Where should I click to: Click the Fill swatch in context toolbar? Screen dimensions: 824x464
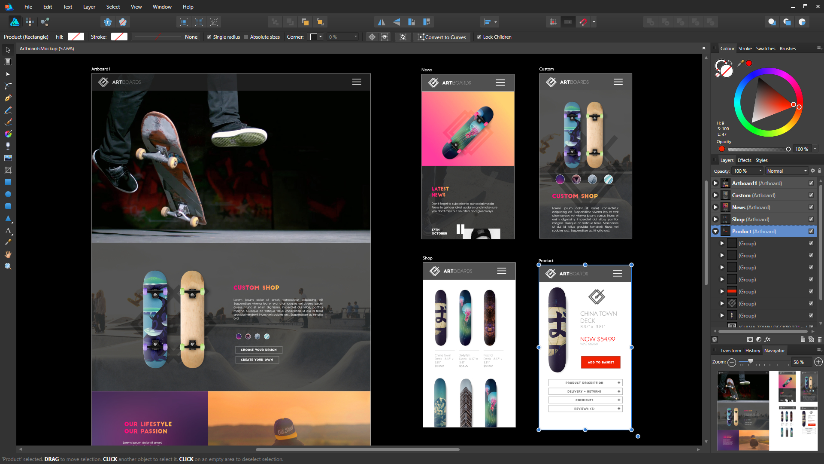click(x=76, y=37)
